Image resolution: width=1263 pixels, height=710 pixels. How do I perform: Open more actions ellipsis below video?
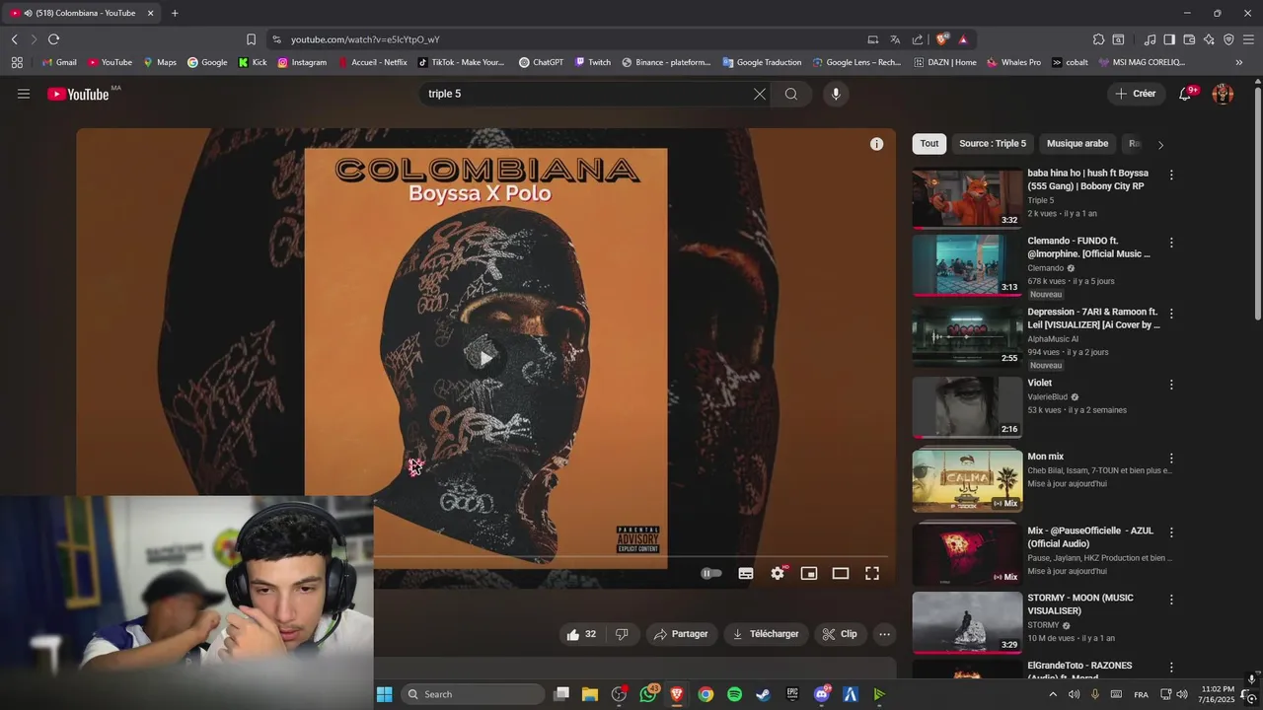pos(885,634)
